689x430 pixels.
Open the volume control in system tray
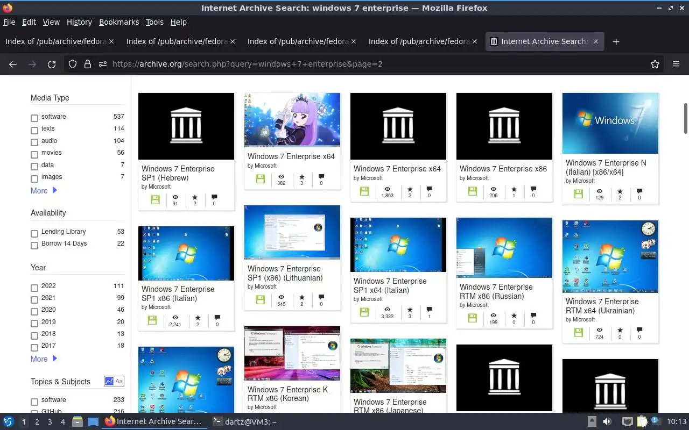(x=607, y=422)
